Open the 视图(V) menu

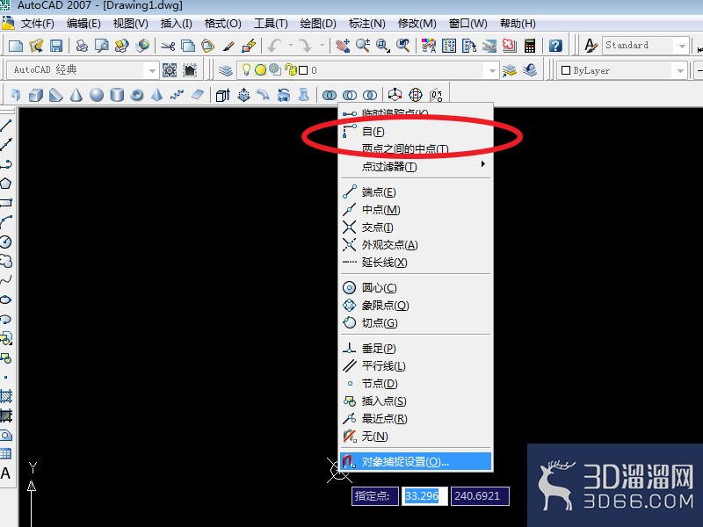[130, 24]
